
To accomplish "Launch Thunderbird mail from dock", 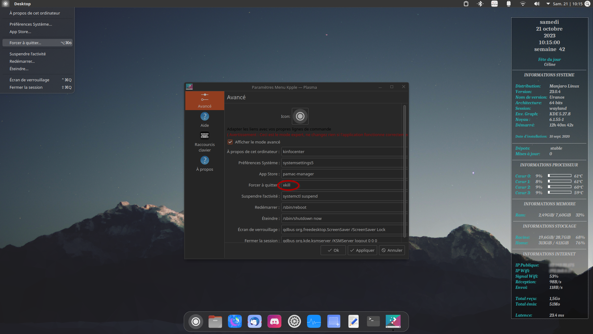I will point(255,322).
